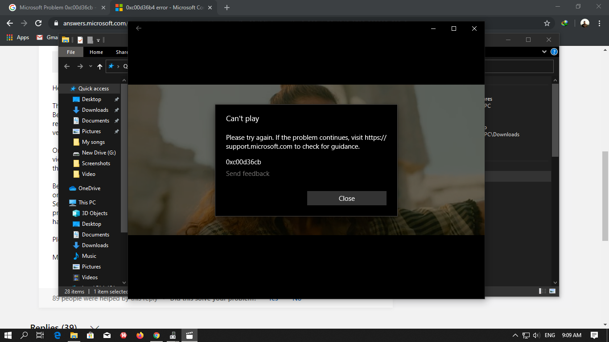
Task: Open File tab in File Explorer
Action: [71, 52]
